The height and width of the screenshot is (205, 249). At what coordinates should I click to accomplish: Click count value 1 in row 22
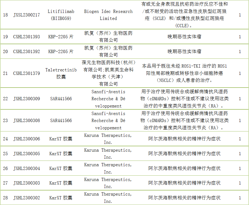click(240, 99)
